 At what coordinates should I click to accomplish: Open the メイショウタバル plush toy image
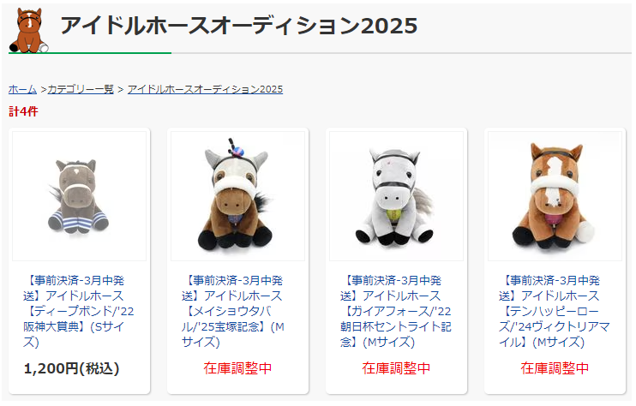pyautogui.click(x=237, y=195)
